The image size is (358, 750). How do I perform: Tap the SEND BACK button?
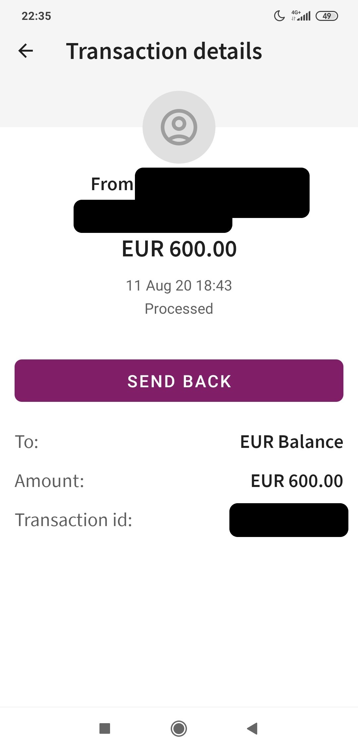click(179, 381)
